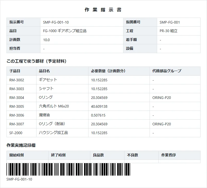Image resolution: width=207 pixels, height=188 pixels.
Task: Click the quantity in the RM-3003 row
Action: pos(99,89)
